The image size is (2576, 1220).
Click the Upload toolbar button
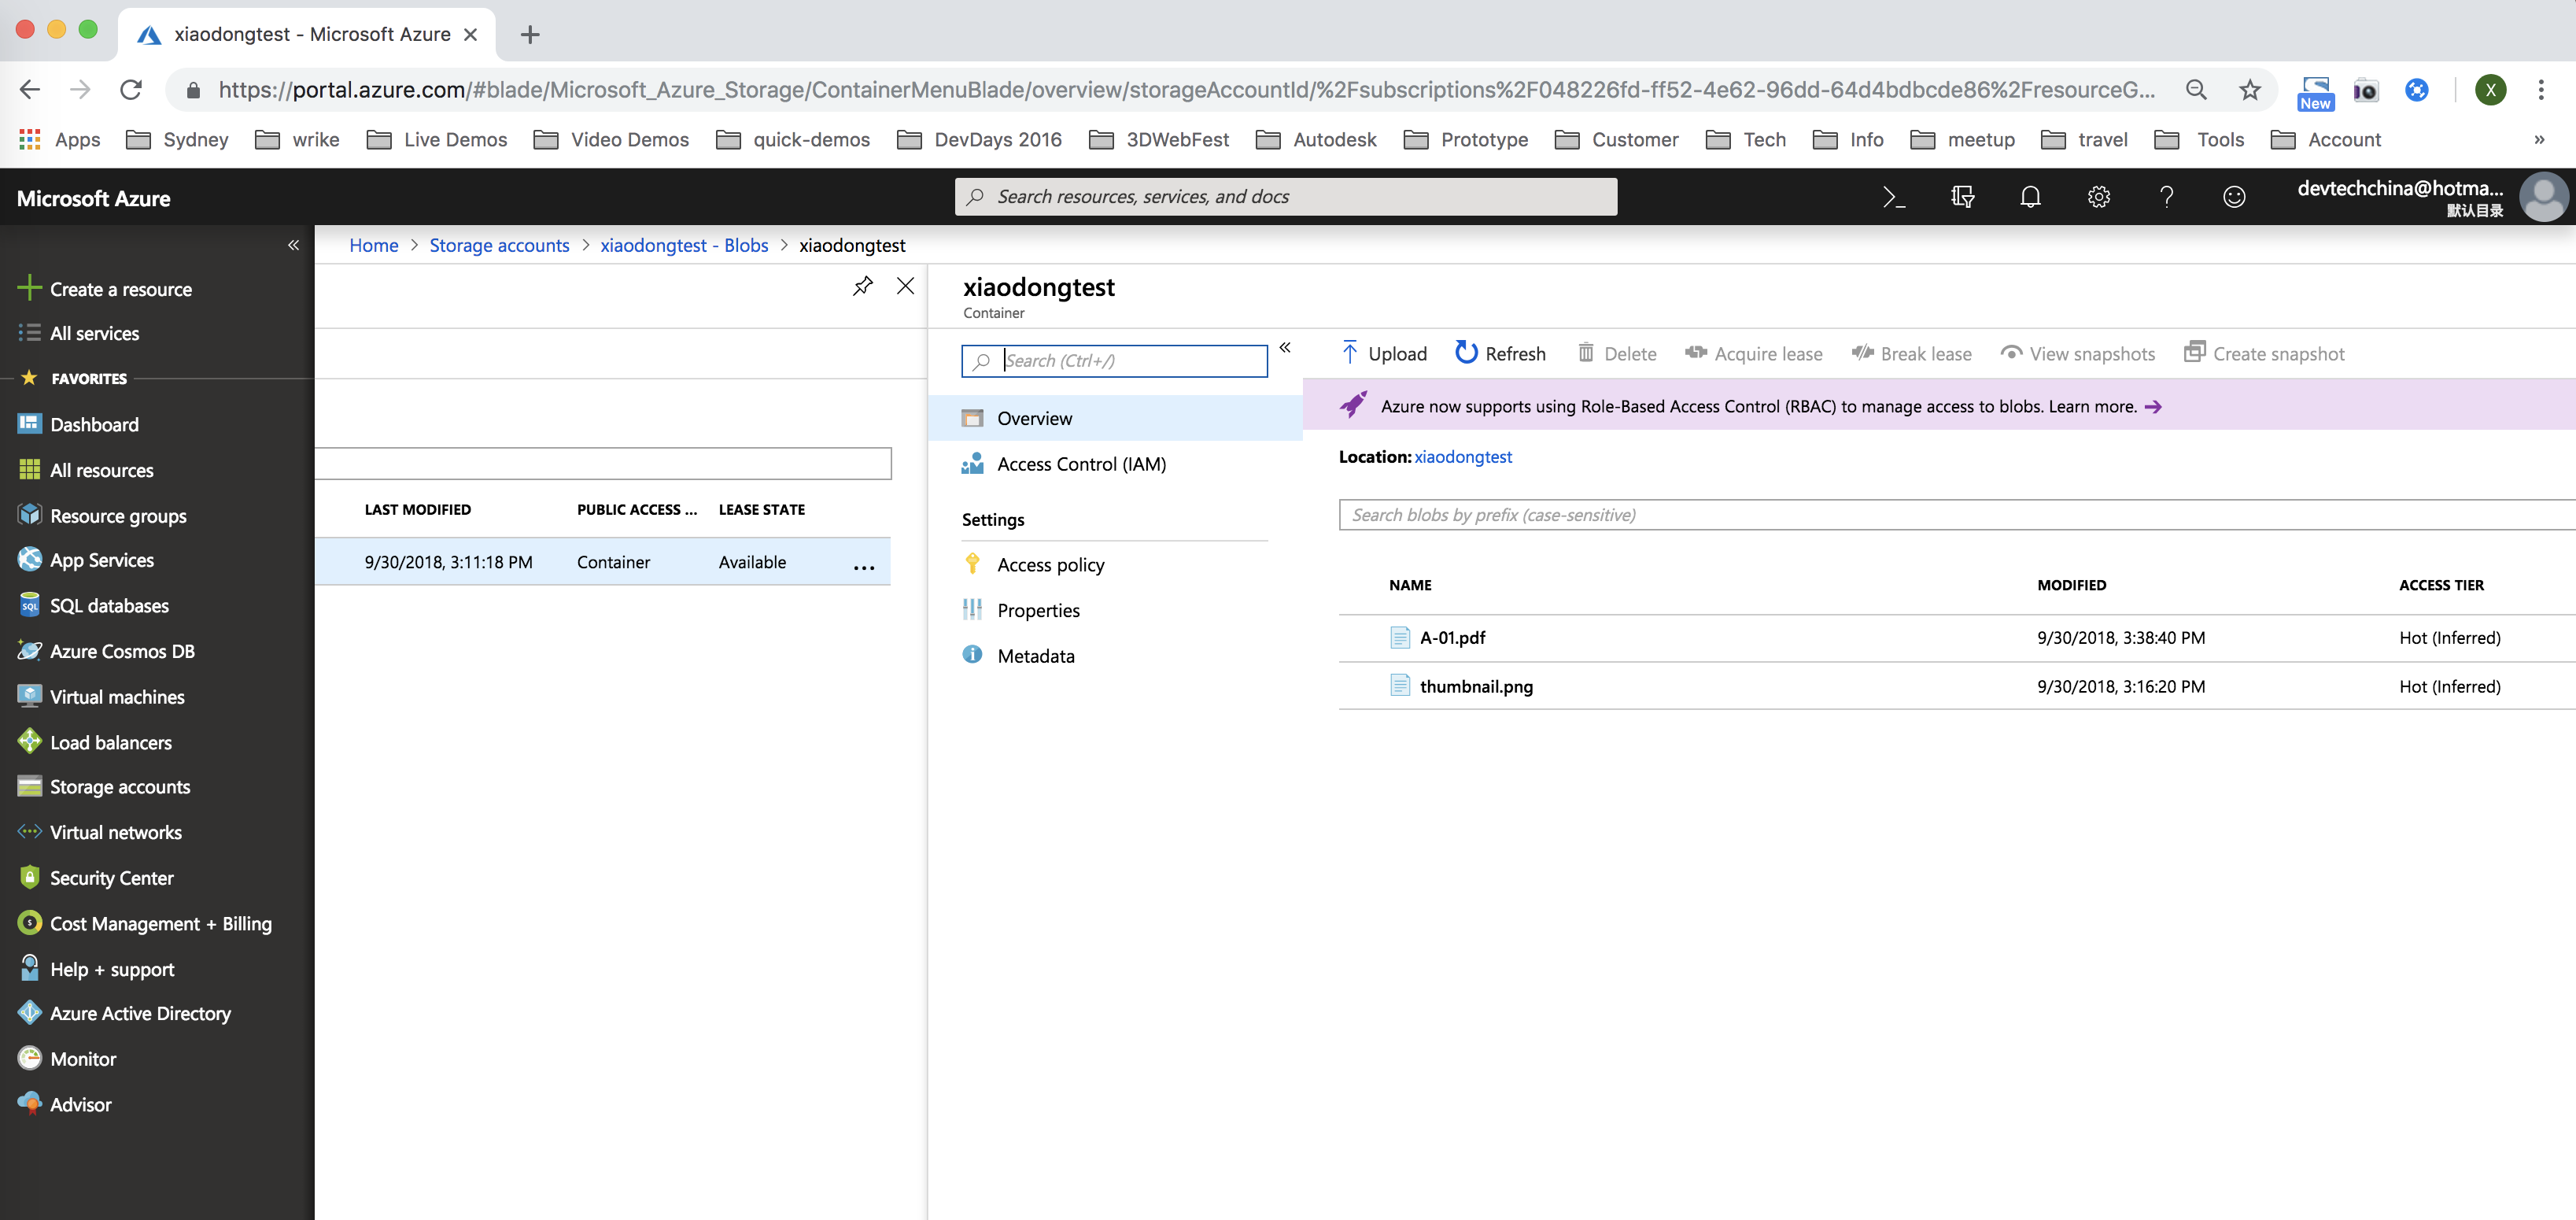[x=1384, y=353]
